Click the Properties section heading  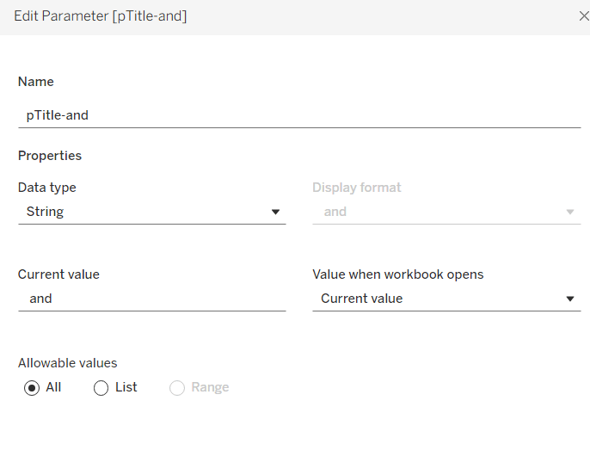click(50, 156)
